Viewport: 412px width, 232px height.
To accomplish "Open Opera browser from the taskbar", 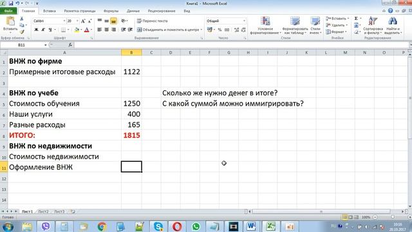I will (x=177, y=226).
